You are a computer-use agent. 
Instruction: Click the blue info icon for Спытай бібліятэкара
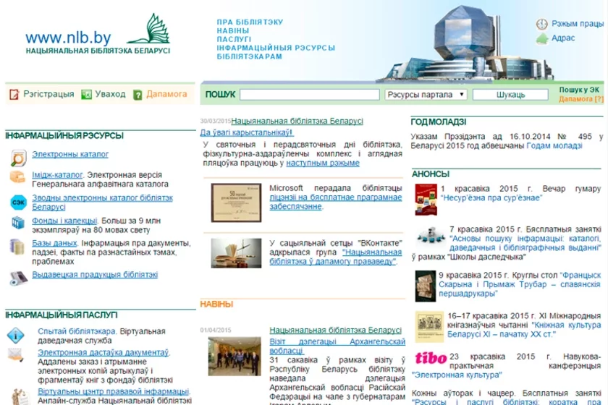coord(16,335)
